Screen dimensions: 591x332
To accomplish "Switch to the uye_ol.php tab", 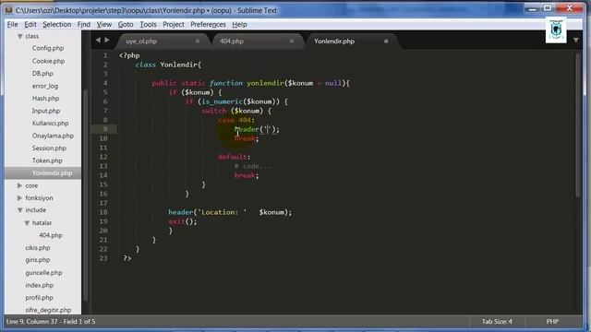I will point(141,41).
